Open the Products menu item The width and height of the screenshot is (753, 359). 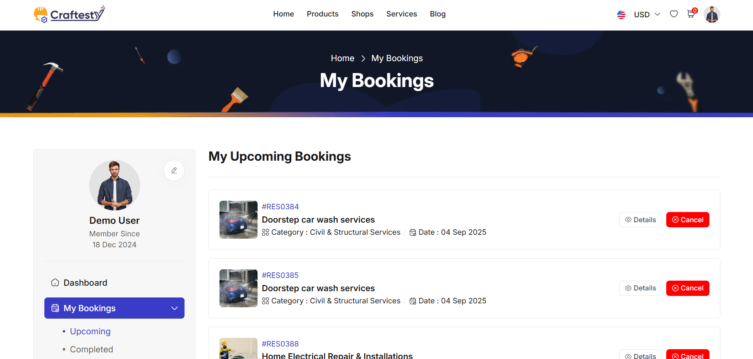coord(322,14)
